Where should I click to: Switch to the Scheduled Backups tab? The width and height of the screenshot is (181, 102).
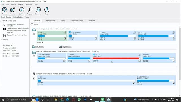click(77, 21)
